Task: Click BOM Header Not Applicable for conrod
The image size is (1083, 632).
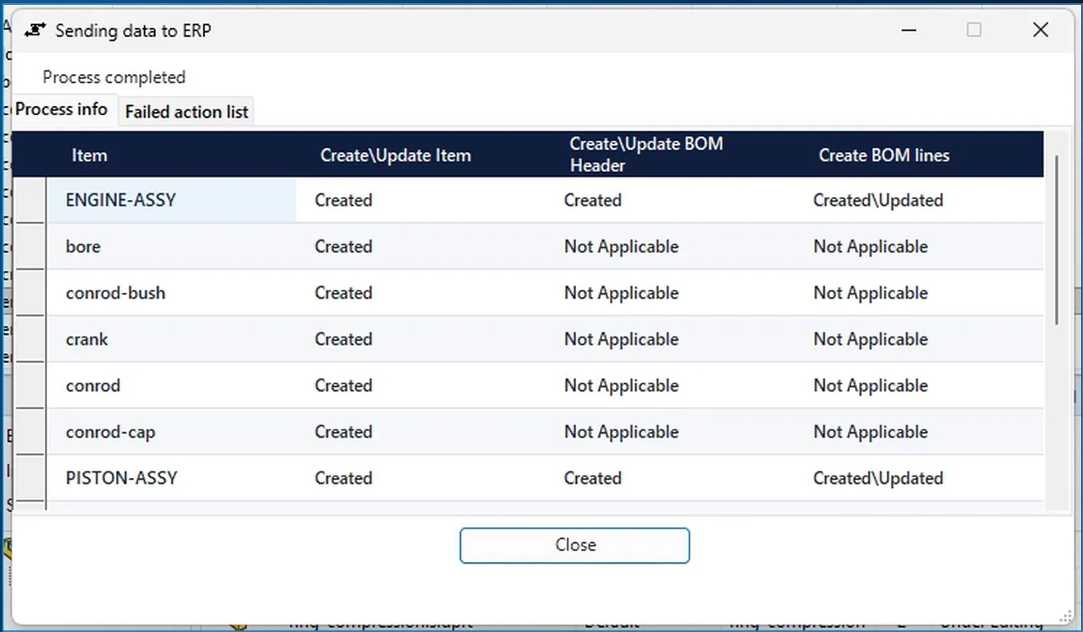Action: coord(621,385)
